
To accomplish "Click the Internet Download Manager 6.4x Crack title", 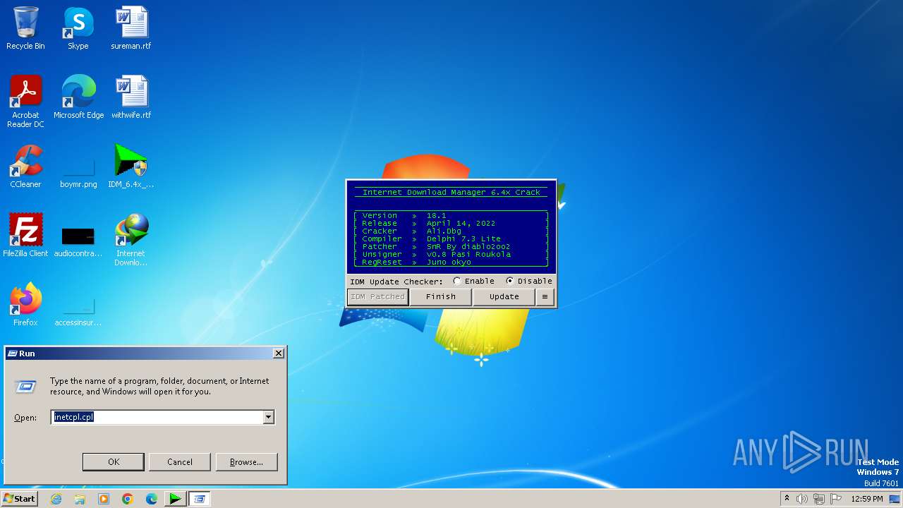I will click(451, 192).
